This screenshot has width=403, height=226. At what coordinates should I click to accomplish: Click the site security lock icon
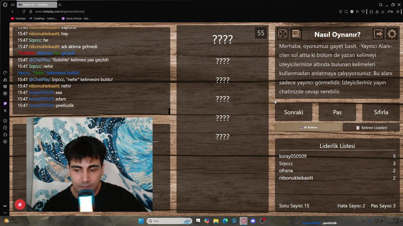pyautogui.click(x=31, y=12)
